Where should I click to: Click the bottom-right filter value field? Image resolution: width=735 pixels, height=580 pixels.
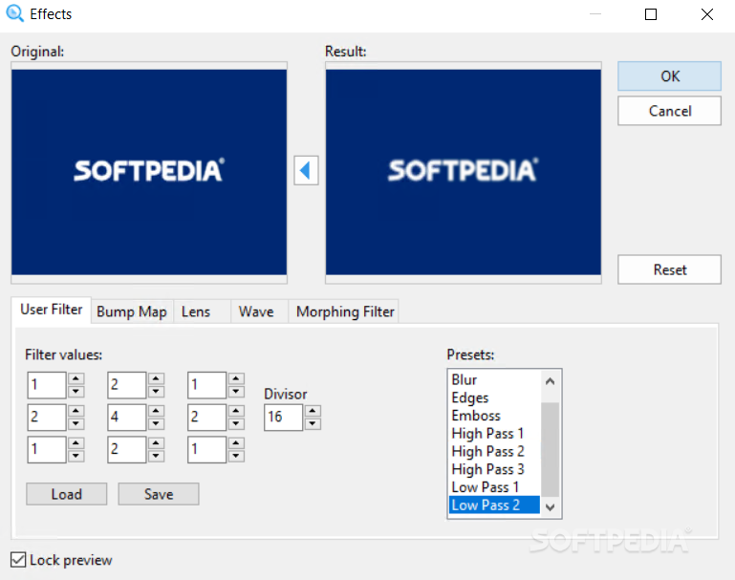coord(206,449)
